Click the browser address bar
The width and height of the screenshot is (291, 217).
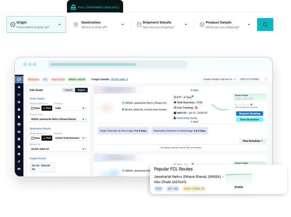118,65
